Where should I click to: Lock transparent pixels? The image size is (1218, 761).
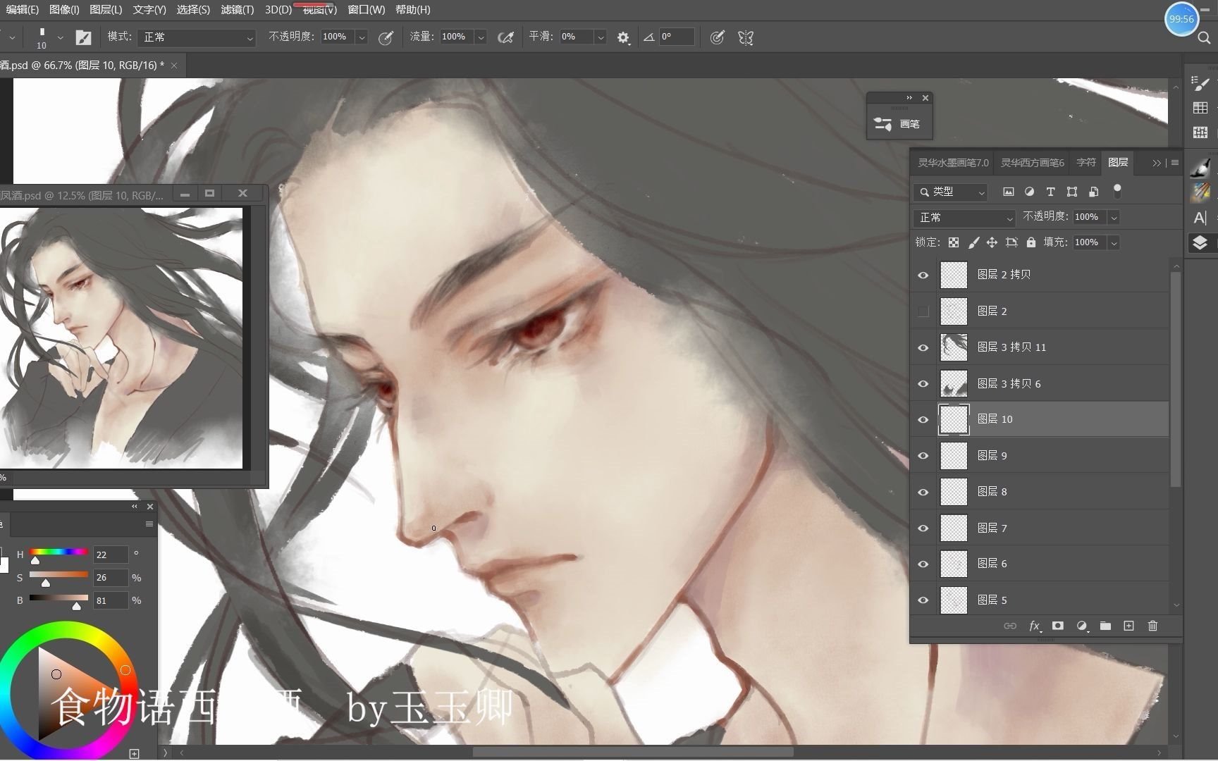tap(954, 242)
